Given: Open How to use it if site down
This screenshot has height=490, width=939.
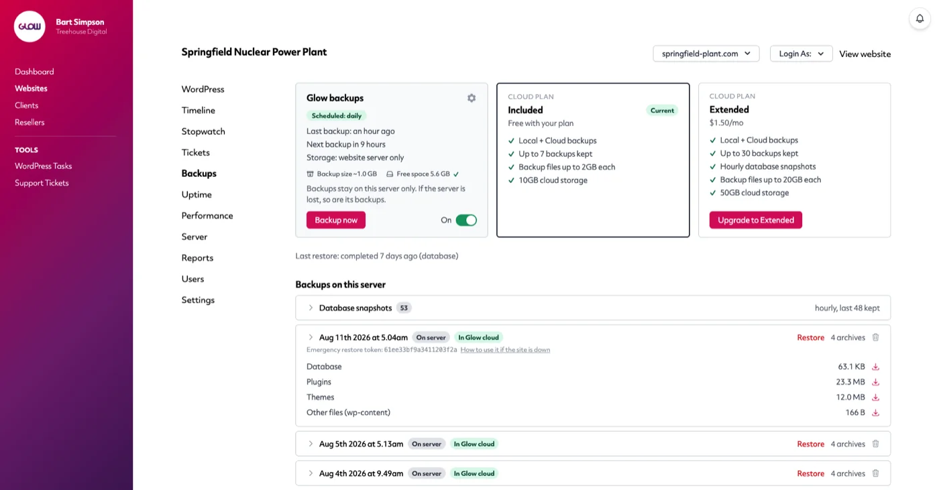Looking at the screenshot, I should [505, 350].
